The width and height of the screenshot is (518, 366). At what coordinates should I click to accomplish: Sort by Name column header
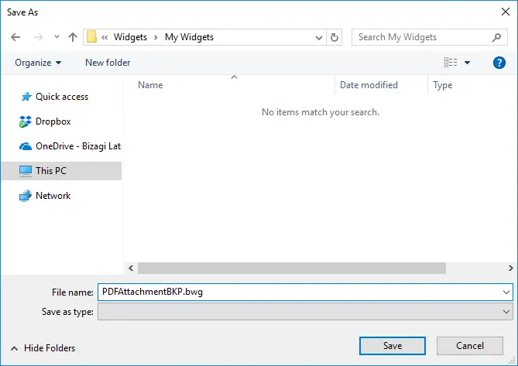click(150, 85)
